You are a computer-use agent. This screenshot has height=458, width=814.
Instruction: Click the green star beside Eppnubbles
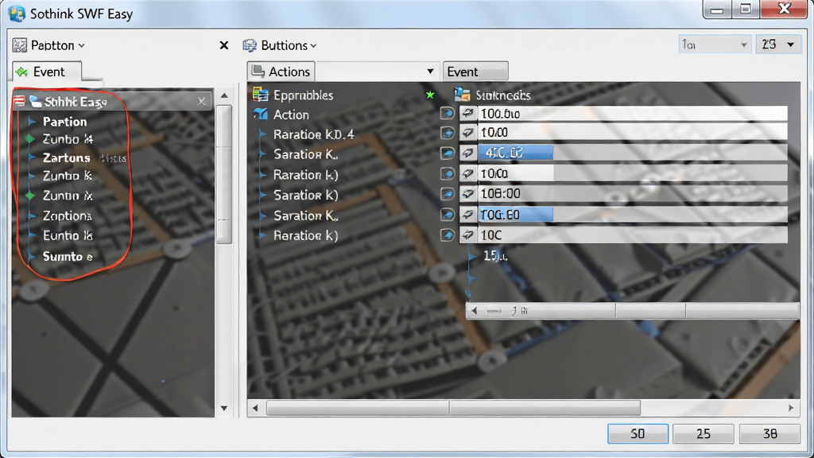pos(430,95)
